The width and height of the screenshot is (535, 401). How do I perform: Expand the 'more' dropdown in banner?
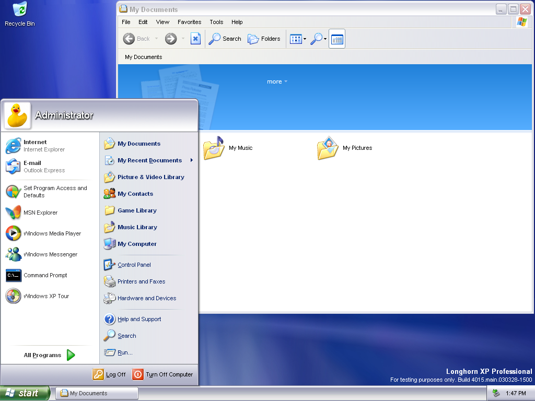277,81
